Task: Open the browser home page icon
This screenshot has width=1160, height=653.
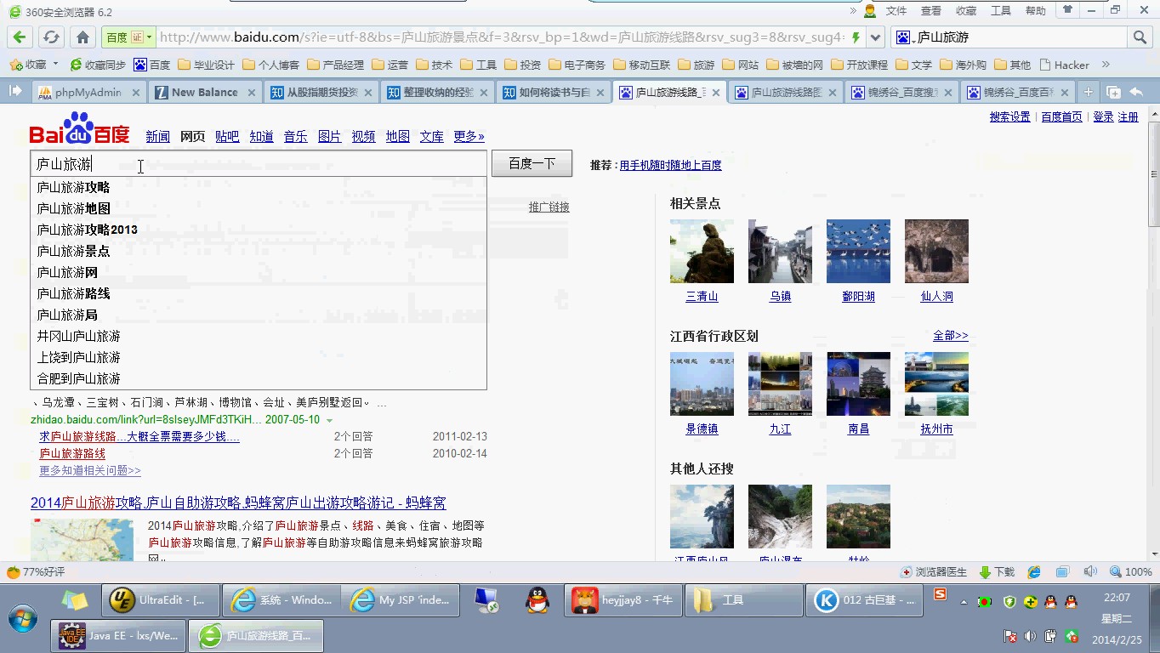Action: point(82,37)
